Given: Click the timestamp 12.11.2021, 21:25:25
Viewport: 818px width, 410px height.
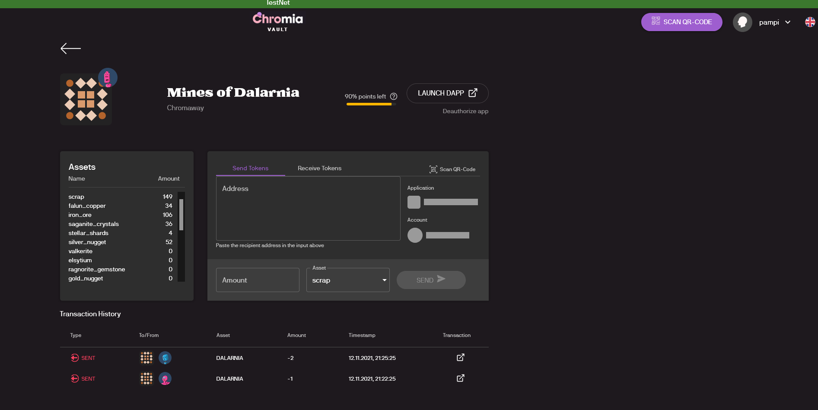Looking at the screenshot, I should 372,358.
